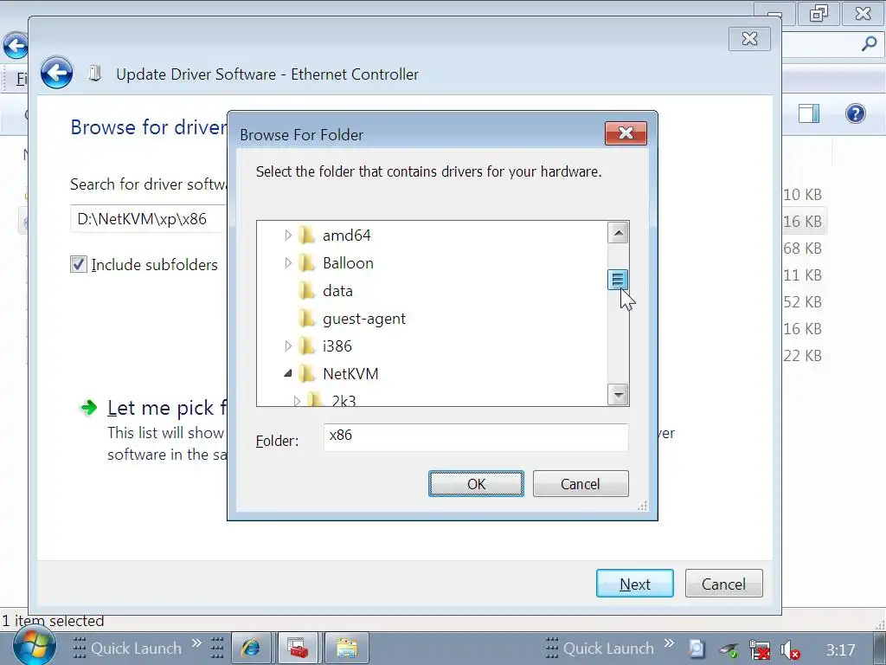Image resolution: width=886 pixels, height=665 pixels.
Task: Select the amd64 folder
Action: tap(346, 236)
